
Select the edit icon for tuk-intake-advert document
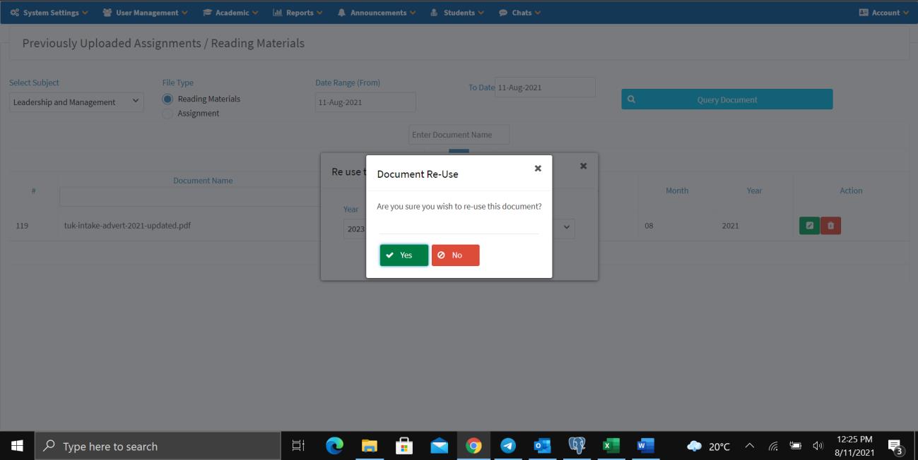[811, 224]
